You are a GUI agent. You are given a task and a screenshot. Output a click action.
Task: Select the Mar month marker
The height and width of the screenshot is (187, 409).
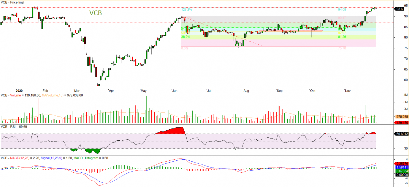(x=77, y=91)
